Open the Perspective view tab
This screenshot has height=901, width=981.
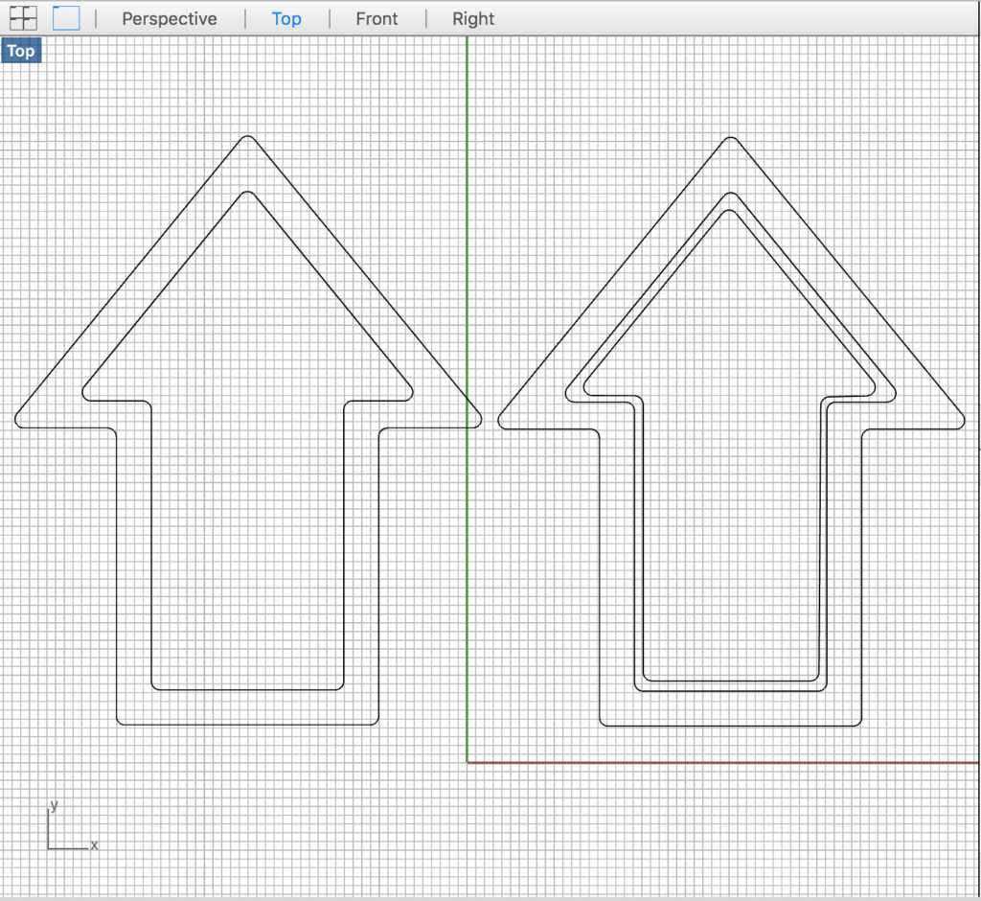[170, 19]
